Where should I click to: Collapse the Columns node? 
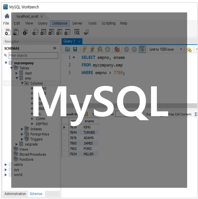[22, 83]
